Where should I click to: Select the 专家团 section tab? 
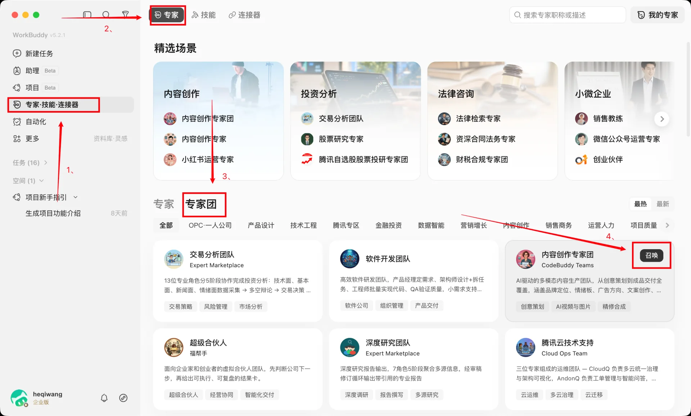click(x=201, y=204)
